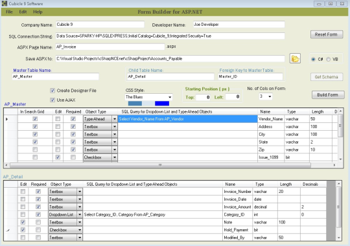The image size is (350, 246).
Task: Click the ASPX Page Name field
Action: click(110, 47)
